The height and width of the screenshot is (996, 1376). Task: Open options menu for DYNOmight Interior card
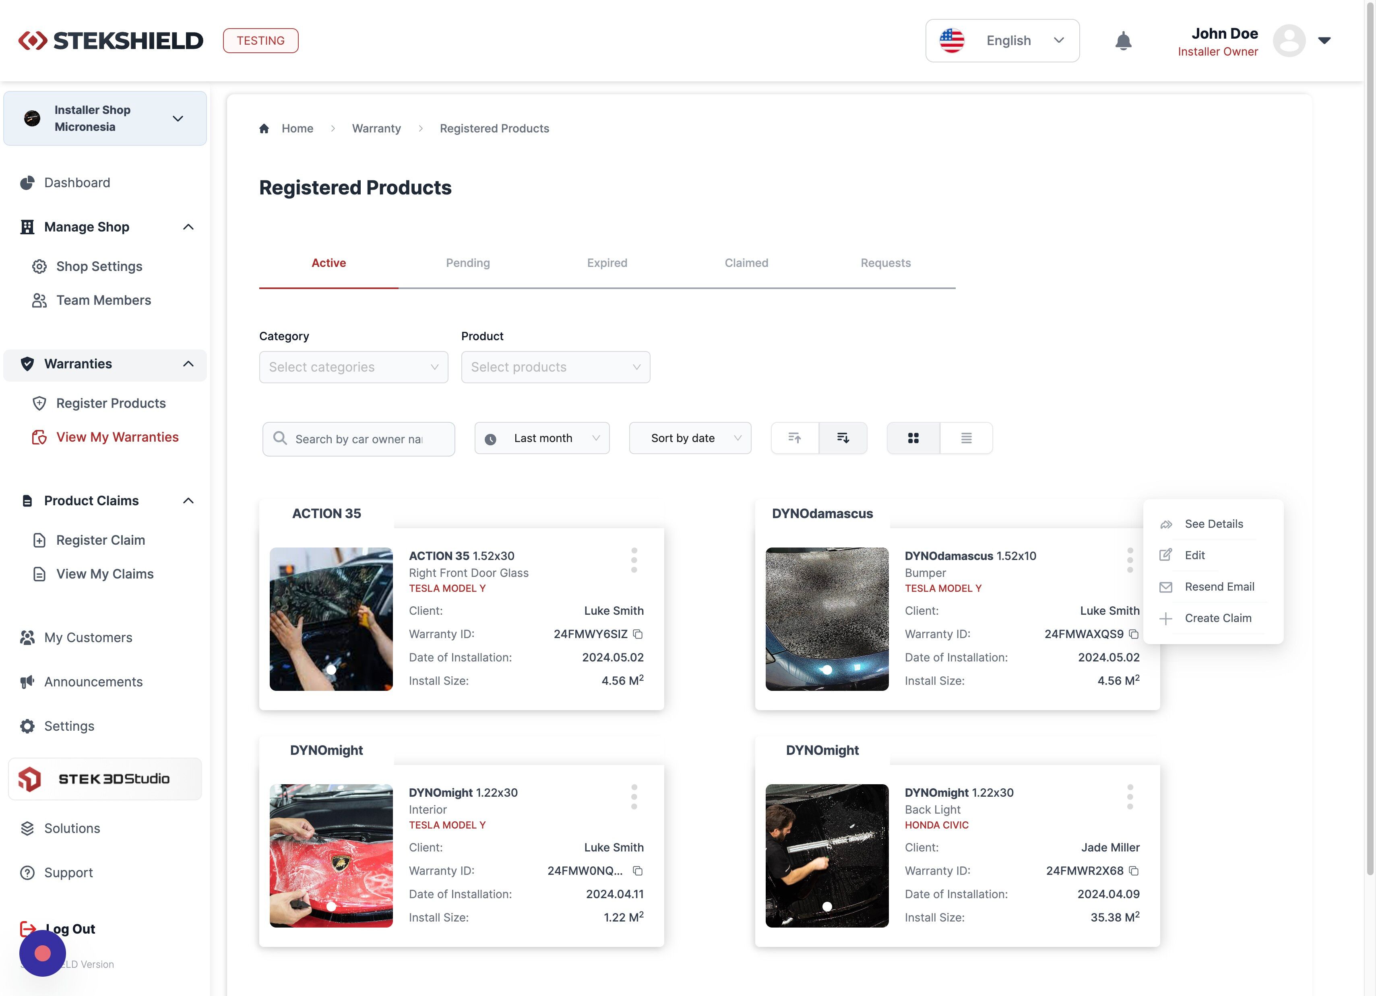pos(634,796)
